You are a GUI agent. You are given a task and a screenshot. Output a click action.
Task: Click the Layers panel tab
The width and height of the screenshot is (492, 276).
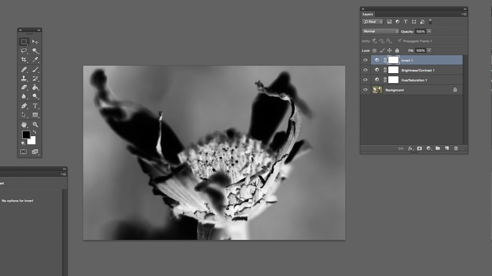[x=368, y=14]
